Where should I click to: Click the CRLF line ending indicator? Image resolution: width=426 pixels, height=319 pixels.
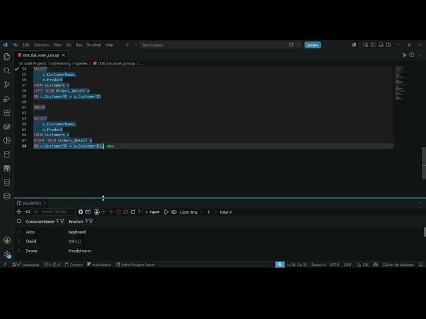tap(347, 265)
